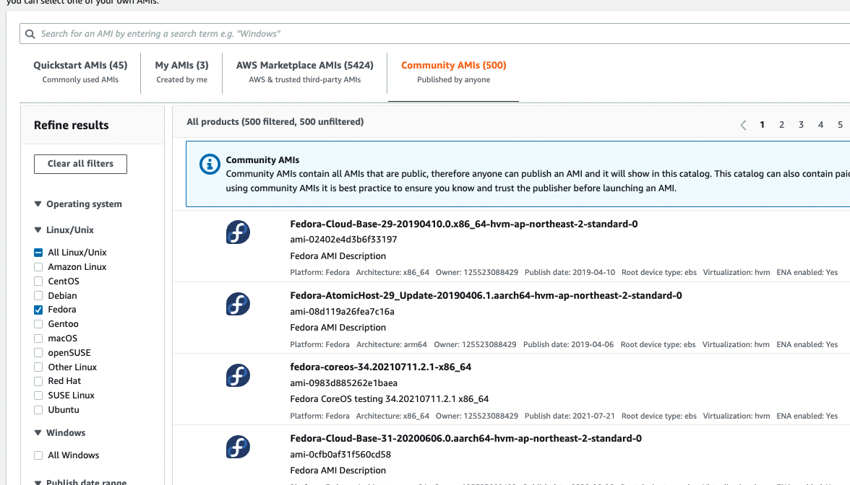Click the 'Refine results' heading
The image size is (850, 485).
pos(71,125)
